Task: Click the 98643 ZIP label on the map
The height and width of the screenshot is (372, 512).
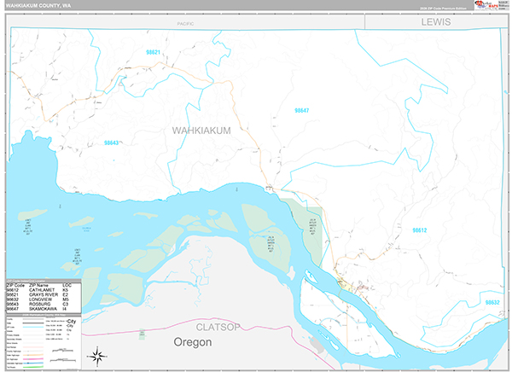Action: tap(111, 142)
